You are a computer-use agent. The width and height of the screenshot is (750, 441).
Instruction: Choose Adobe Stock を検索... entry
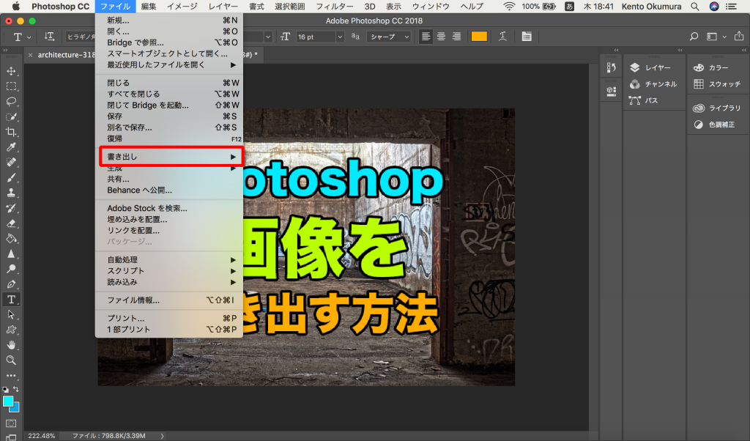169,209
